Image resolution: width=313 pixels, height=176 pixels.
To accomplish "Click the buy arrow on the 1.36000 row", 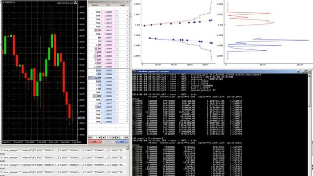I will point(127,63).
